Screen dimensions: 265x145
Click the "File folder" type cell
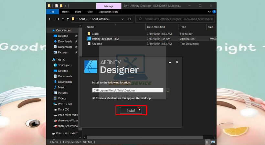[186, 34]
